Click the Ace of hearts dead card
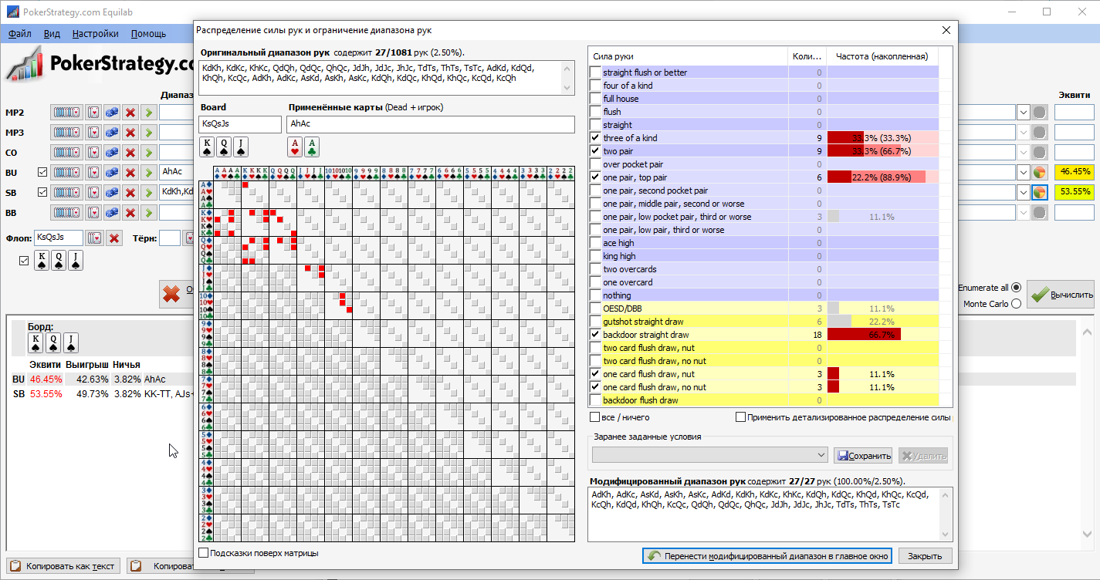 (294, 147)
